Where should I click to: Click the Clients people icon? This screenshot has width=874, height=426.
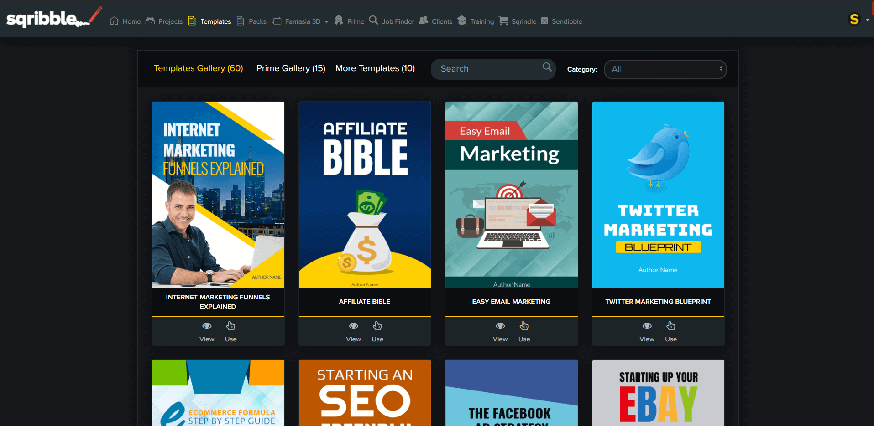(x=424, y=20)
